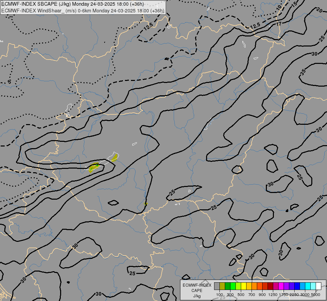This screenshot has width=327, height=301.
Task: Click the SBCAPE title line at top
Action: pos(72,4)
